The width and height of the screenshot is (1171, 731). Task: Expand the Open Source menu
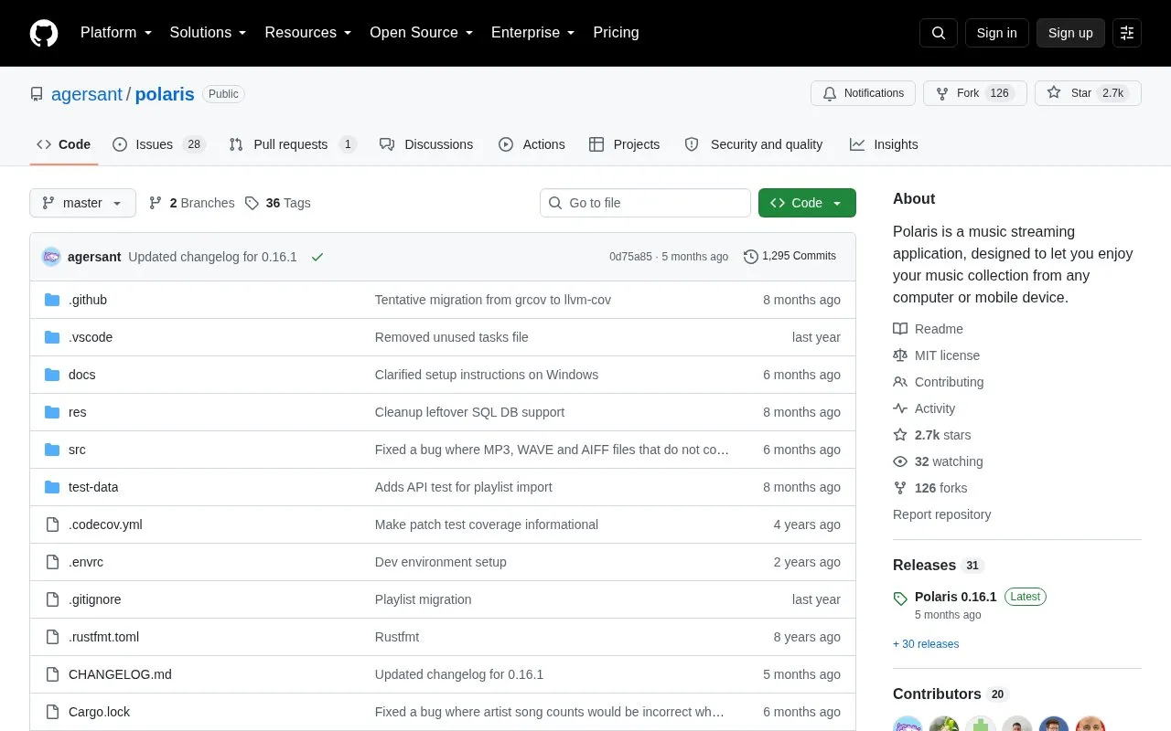tap(421, 33)
